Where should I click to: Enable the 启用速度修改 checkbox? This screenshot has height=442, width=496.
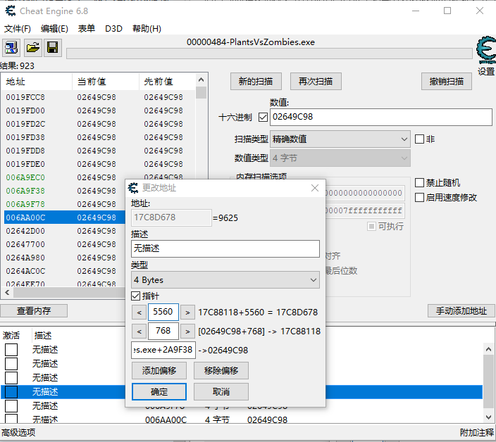419,198
